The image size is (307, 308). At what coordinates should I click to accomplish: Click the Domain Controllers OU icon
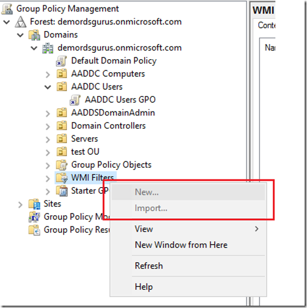(62, 126)
